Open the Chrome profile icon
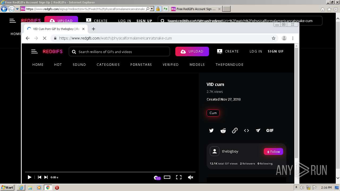Image resolution: width=340 pixels, height=191 pixels. (x=284, y=38)
